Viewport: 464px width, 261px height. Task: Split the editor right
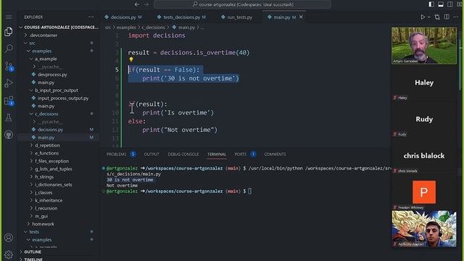tap(447, 17)
